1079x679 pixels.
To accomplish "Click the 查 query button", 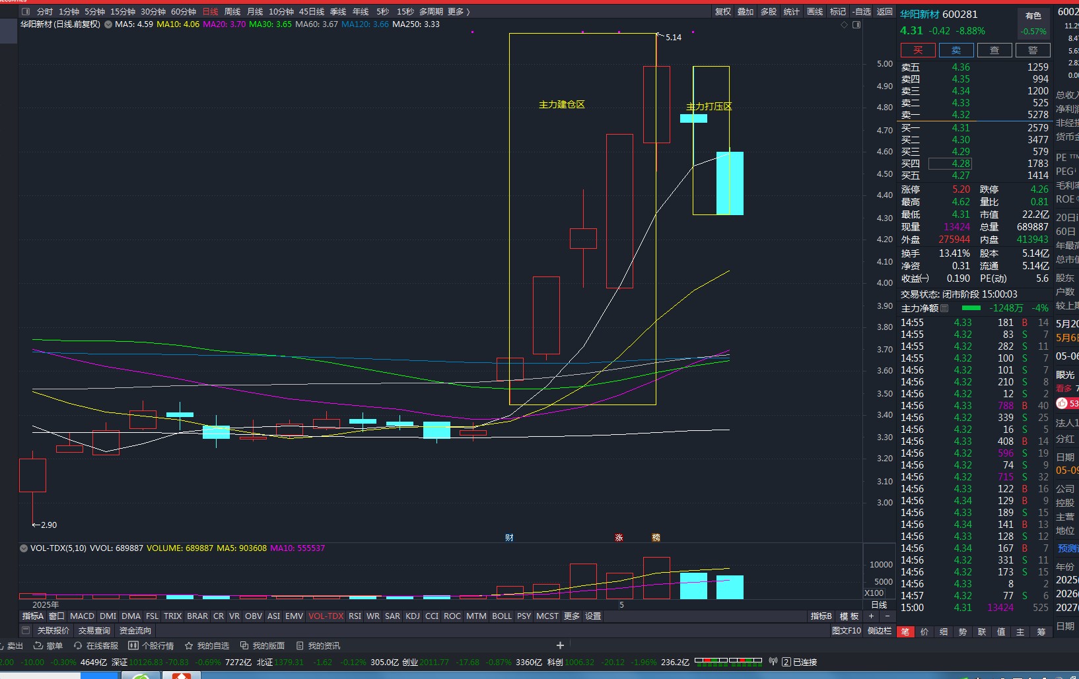I will click(994, 50).
